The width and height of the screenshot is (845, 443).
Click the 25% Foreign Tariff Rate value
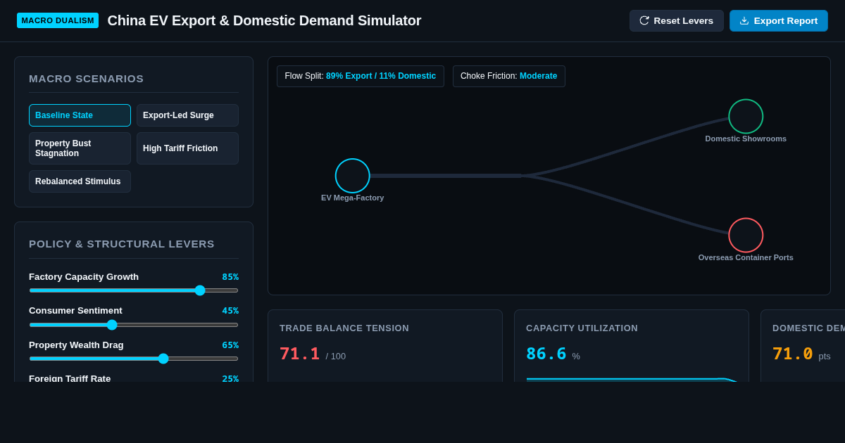coord(230,378)
